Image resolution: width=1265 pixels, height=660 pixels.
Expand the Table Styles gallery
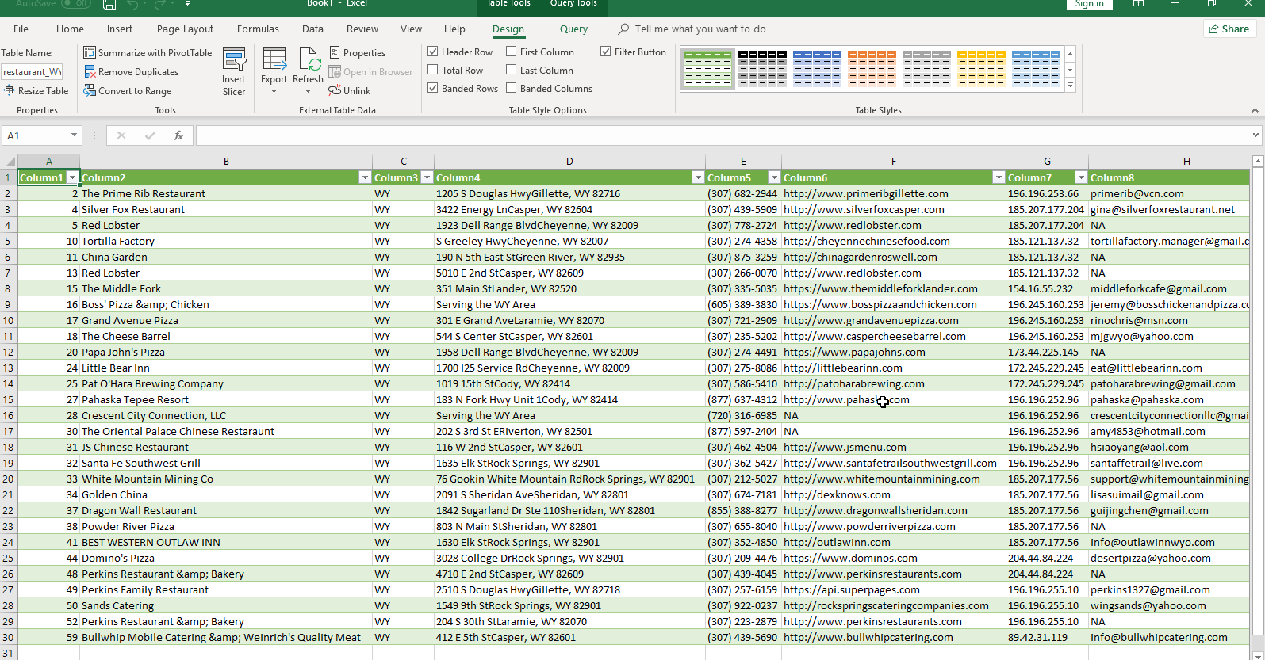(1070, 86)
